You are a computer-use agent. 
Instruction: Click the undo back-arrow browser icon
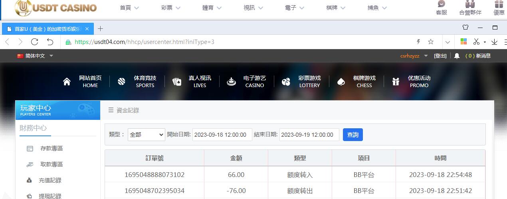(50, 42)
